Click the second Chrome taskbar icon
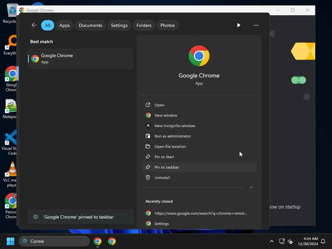 (x=112, y=241)
